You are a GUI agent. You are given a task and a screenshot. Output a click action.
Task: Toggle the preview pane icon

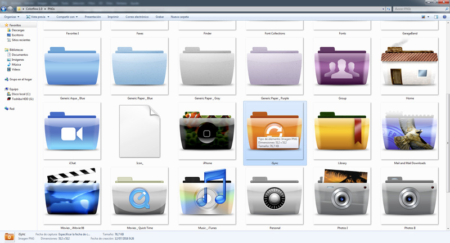coord(436,17)
